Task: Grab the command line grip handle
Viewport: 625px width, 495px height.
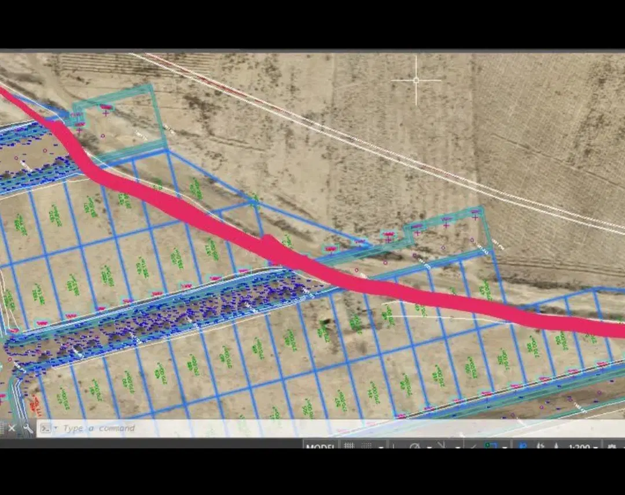Action: [x=2, y=428]
